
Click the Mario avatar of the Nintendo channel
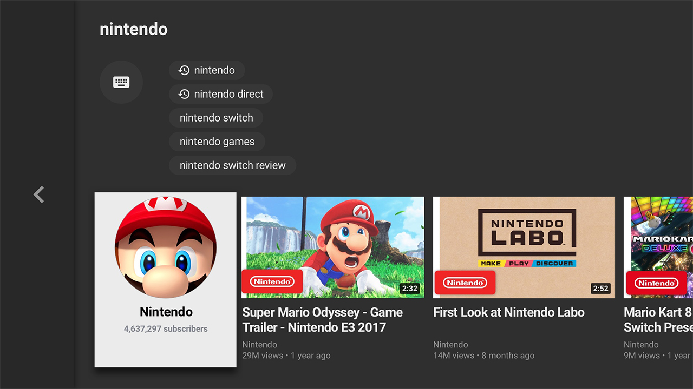point(166,247)
